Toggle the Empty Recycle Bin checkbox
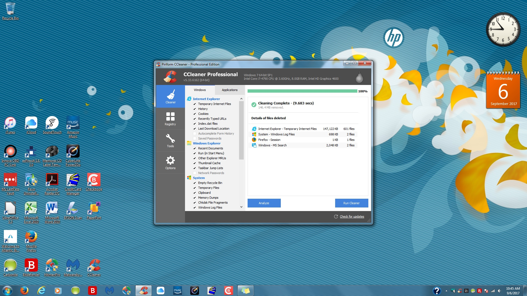Image resolution: width=527 pixels, height=296 pixels. (195, 183)
